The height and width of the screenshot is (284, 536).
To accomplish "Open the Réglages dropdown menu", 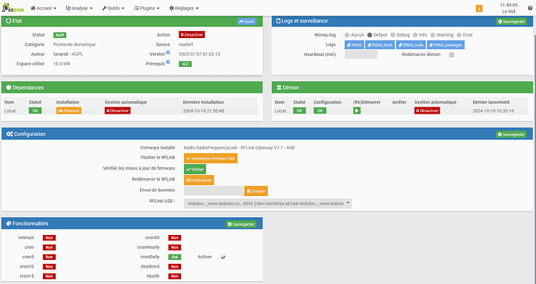I will click(x=184, y=9).
